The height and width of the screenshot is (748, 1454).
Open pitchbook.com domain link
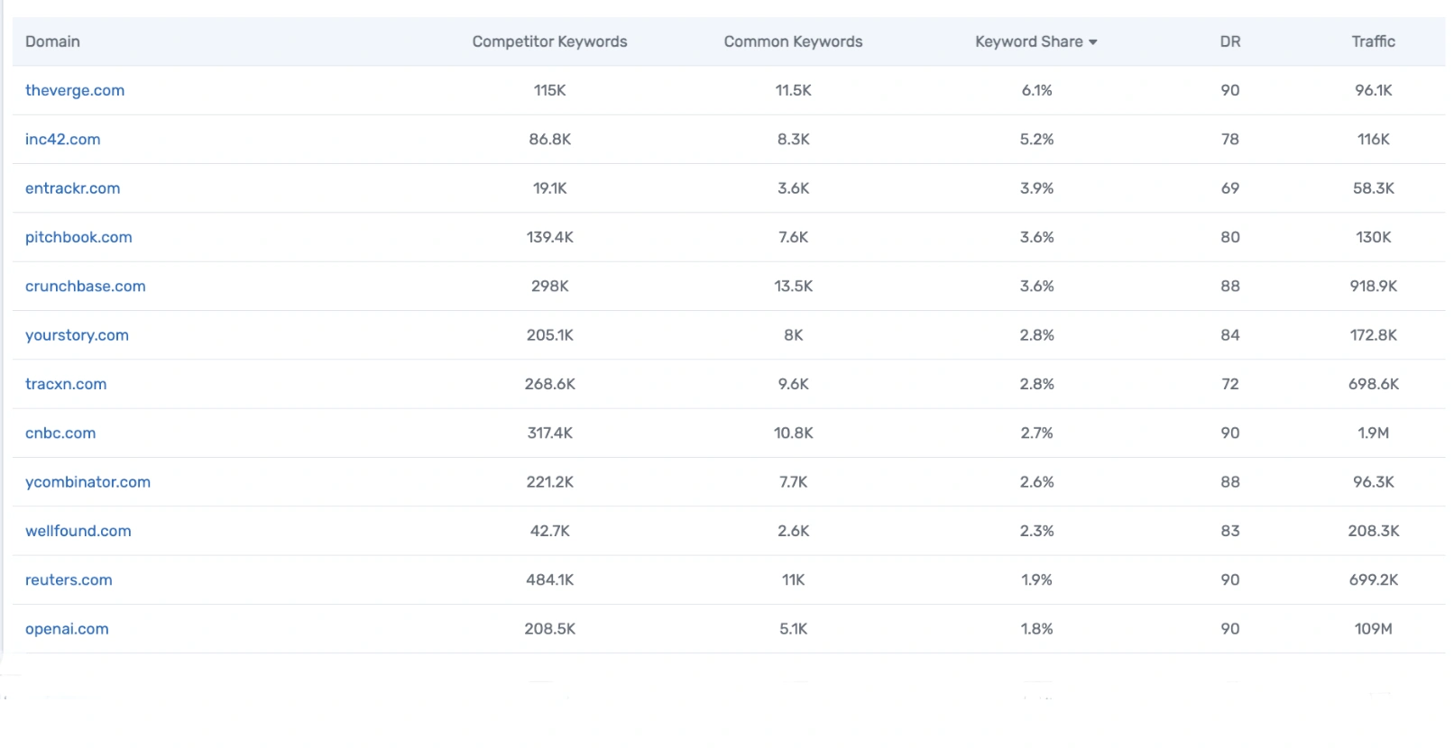tap(78, 237)
